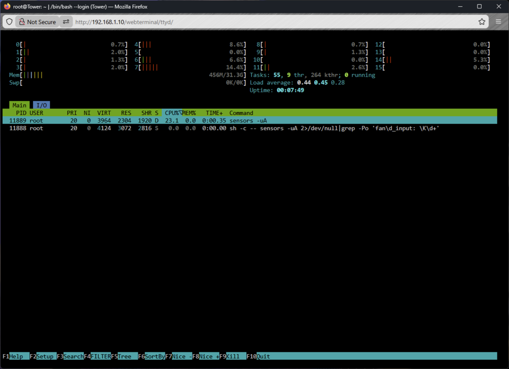Click the 23.1 CPU% value

(172, 120)
